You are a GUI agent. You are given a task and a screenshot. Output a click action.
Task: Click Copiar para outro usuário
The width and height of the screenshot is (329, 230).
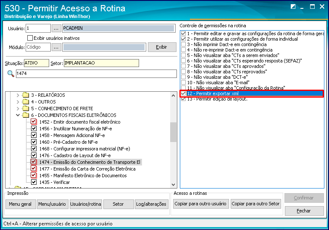[200, 204]
